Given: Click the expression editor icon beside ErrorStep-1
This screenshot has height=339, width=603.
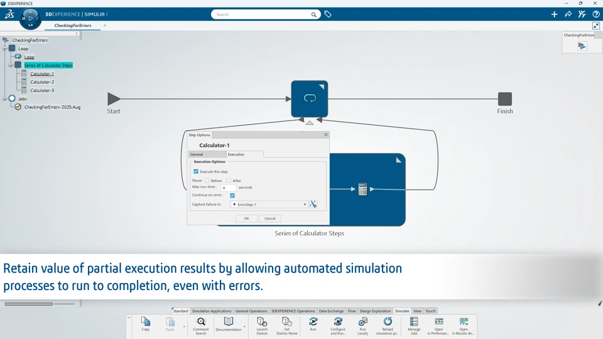Looking at the screenshot, I should coord(313,204).
